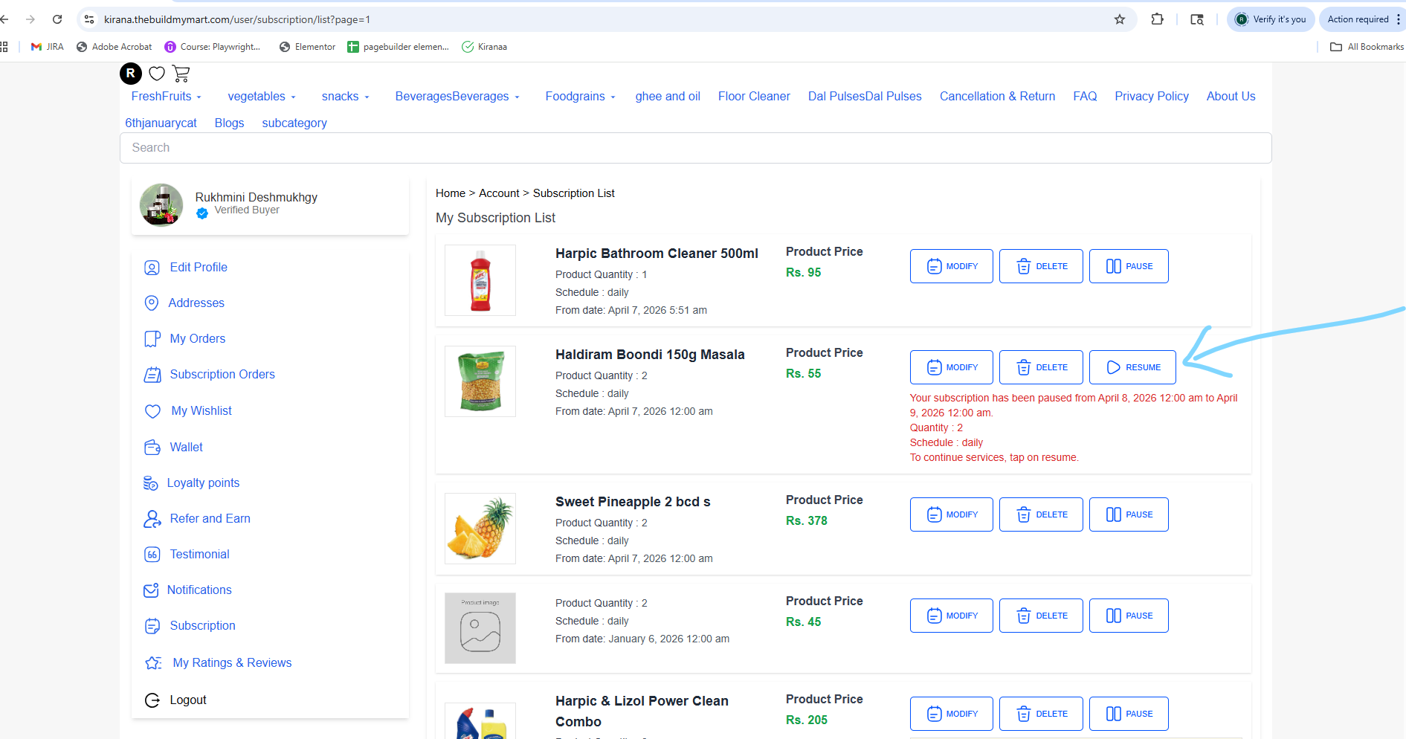Open the Blogs link
Viewport: 1406px width, 739px height.
click(x=229, y=123)
